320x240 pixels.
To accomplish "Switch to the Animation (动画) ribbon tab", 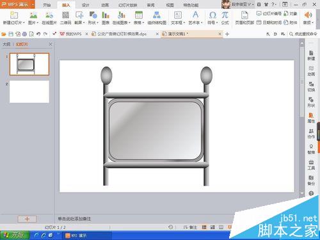I will tap(105, 5).
